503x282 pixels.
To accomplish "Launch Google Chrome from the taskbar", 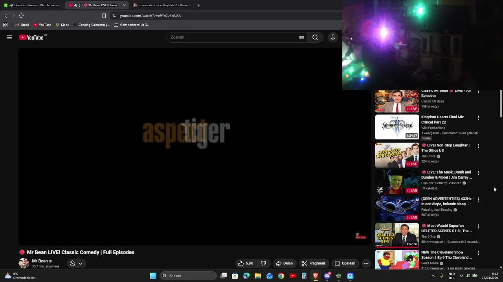I will [x=281, y=276].
